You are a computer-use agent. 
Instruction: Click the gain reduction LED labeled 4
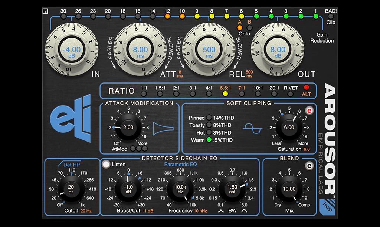pos(271,16)
